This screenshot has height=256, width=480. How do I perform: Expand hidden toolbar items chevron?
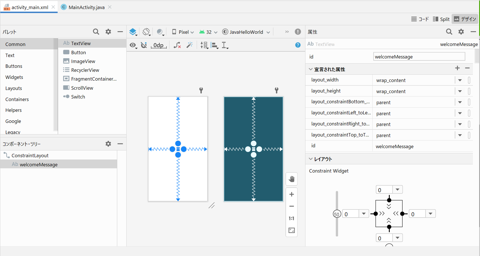coord(287,32)
